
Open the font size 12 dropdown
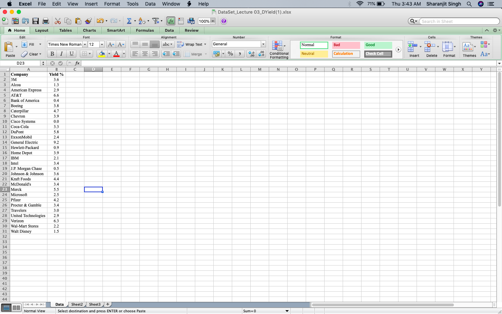(x=102, y=44)
